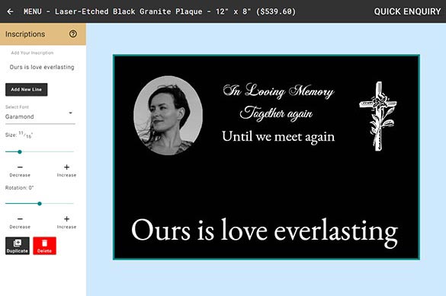Adjust the Rotation slider handle
This screenshot has width=446, height=296.
tap(40, 203)
